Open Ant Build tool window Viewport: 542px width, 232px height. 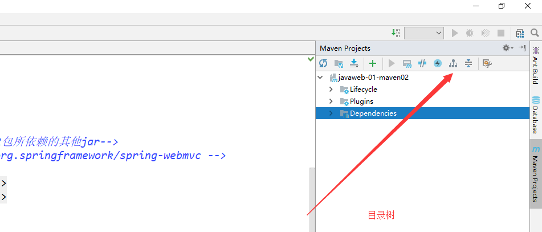[535, 66]
